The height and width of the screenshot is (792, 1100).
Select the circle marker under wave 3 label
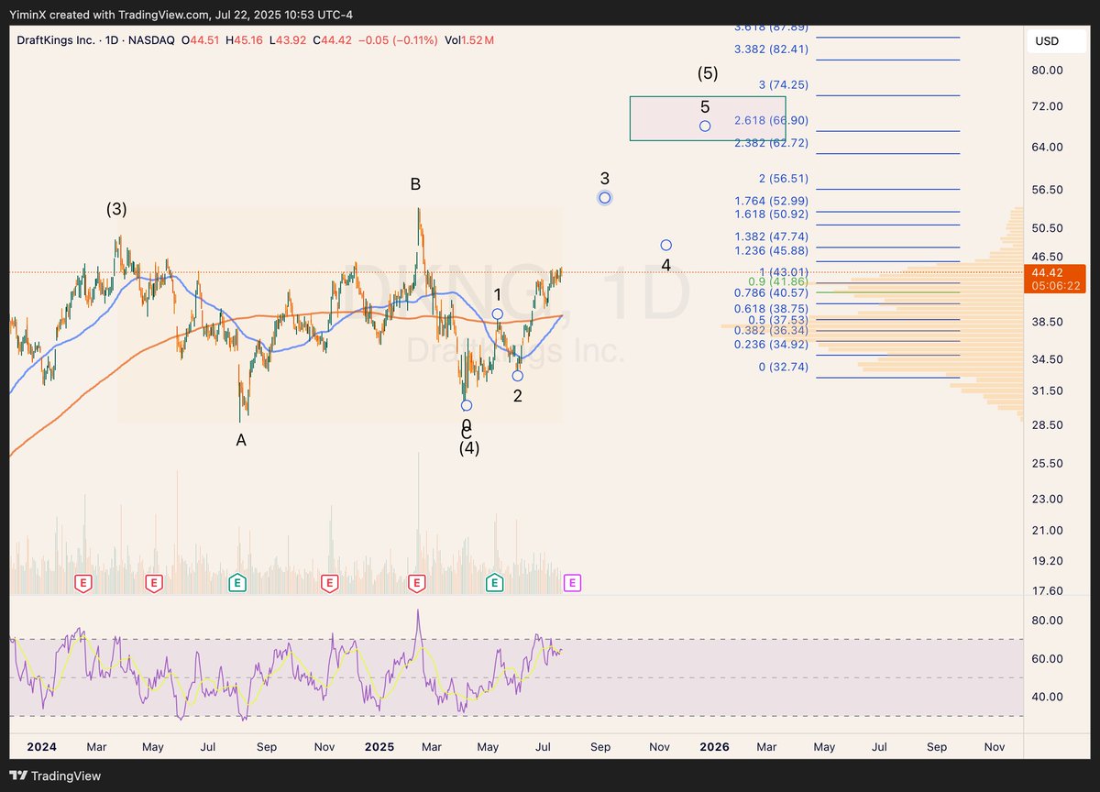[604, 197]
